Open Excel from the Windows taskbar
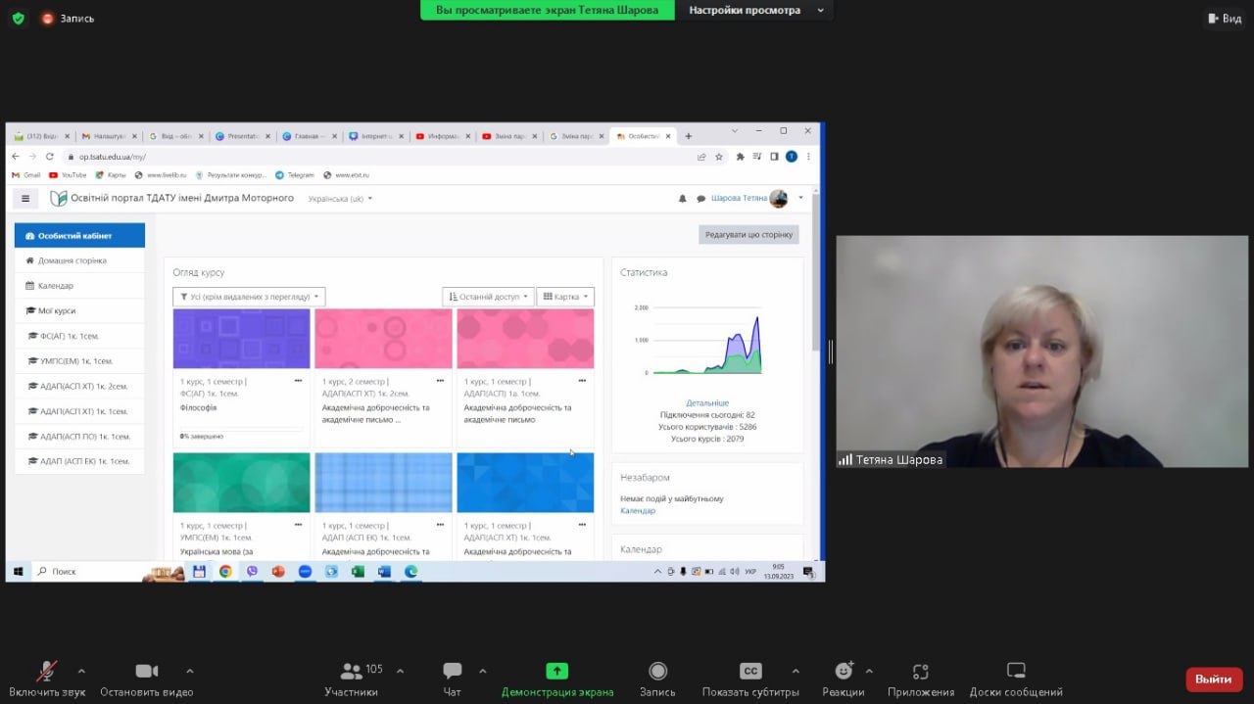 [x=358, y=571]
